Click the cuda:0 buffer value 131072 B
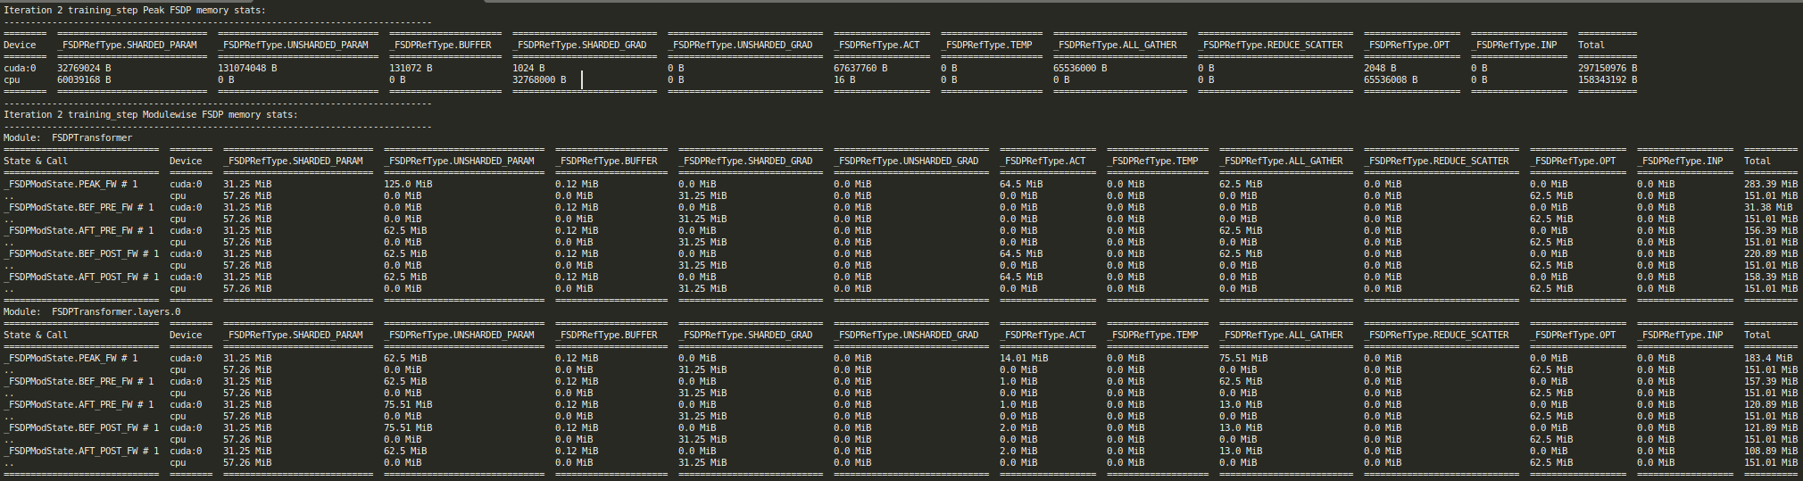The height and width of the screenshot is (481, 1803). (411, 68)
